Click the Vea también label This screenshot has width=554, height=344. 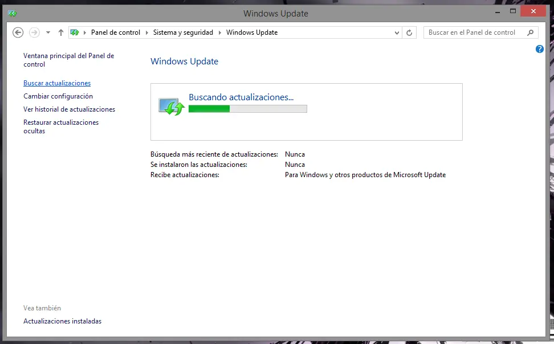(42, 308)
